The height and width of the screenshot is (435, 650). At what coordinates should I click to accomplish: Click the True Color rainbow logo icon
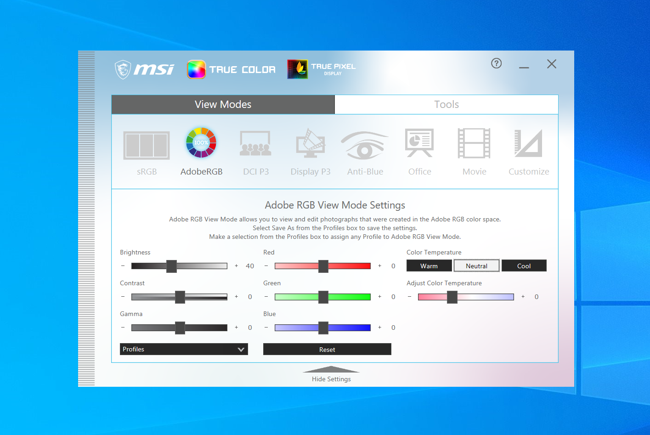[196, 69]
